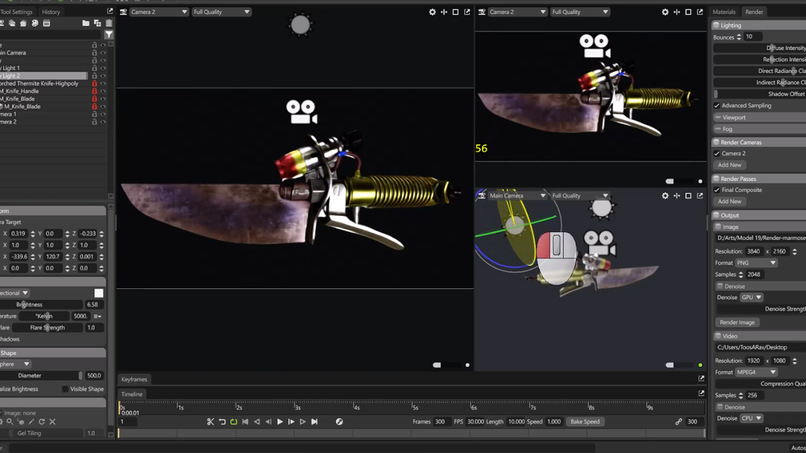This screenshot has width=806, height=453.
Task: Click the trash delete icon in scene panel
Action: (x=109, y=23)
